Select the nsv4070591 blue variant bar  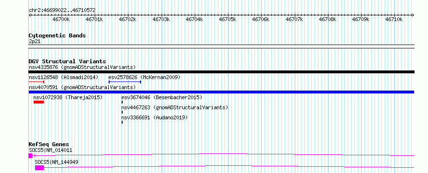pos(222,92)
